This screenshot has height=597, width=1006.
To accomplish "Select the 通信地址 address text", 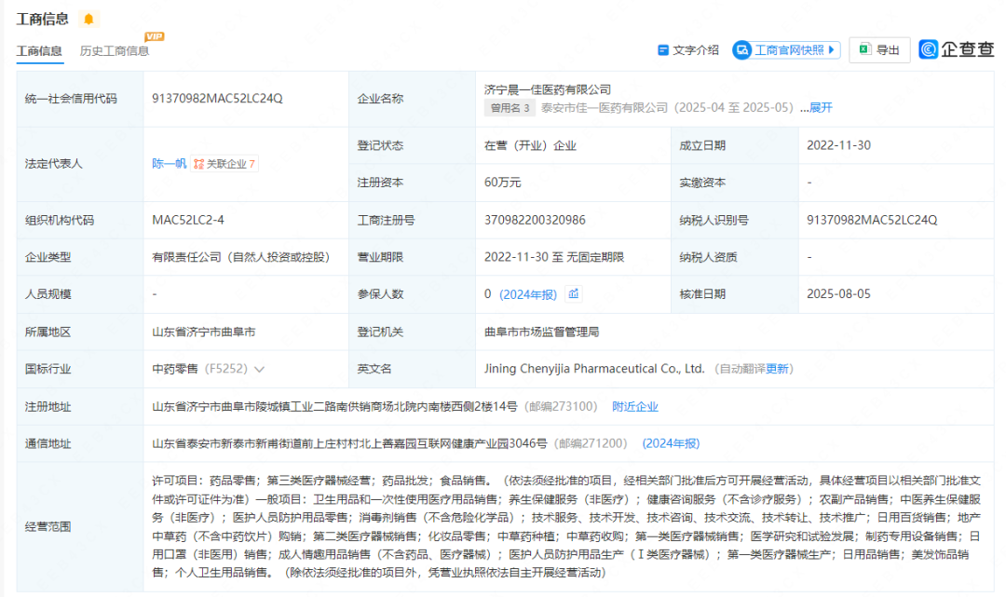I will (349, 443).
